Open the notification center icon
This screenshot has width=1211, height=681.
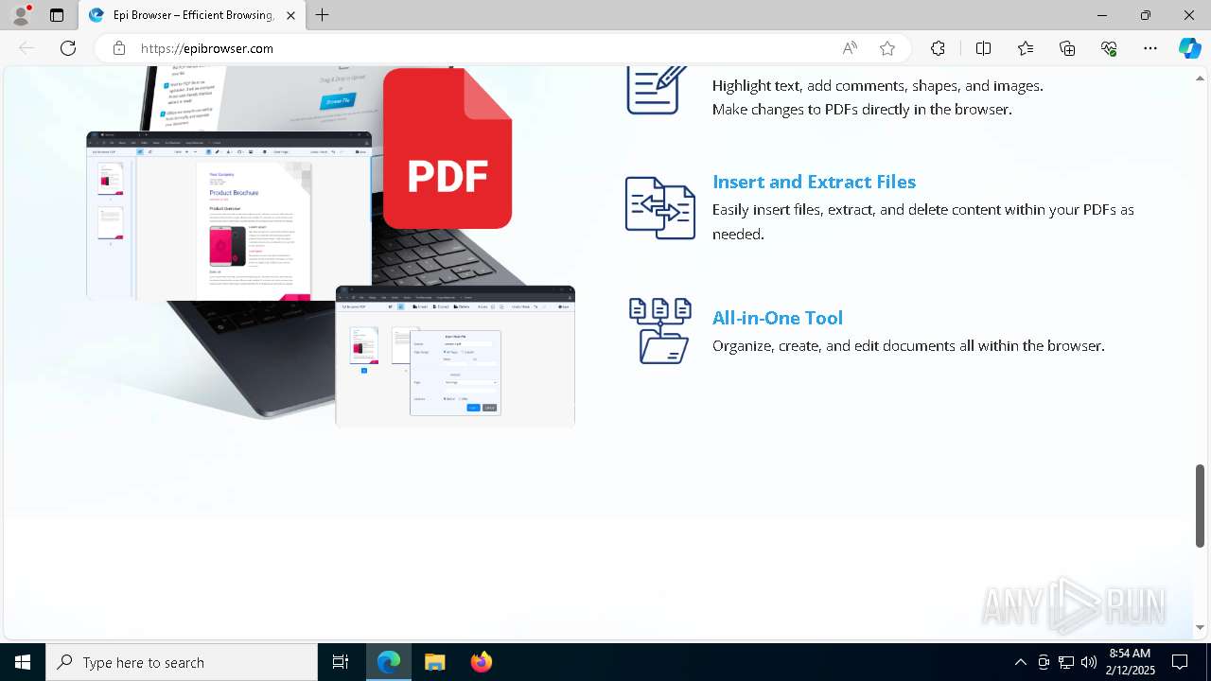coord(1180,662)
